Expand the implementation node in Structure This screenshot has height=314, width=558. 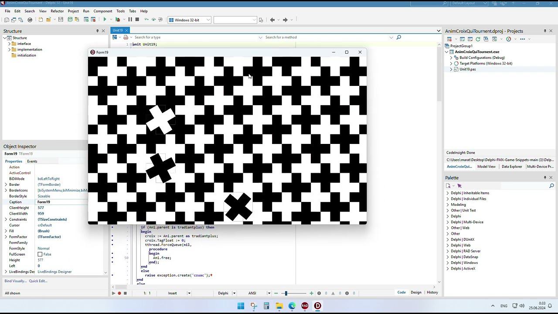point(9,49)
